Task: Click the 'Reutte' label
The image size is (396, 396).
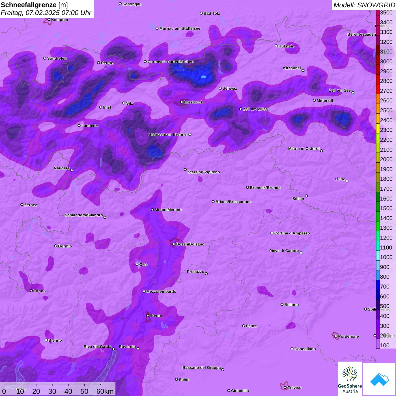Action: pos(107,63)
